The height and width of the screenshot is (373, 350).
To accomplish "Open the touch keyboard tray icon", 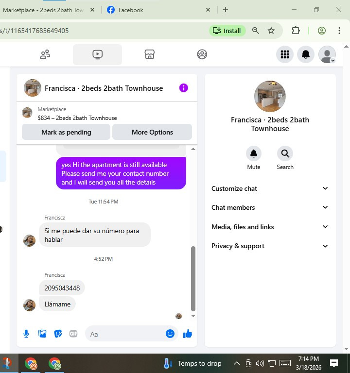I will click(x=285, y=363).
